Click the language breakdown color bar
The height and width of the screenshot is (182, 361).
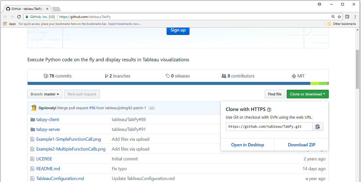pos(178,83)
